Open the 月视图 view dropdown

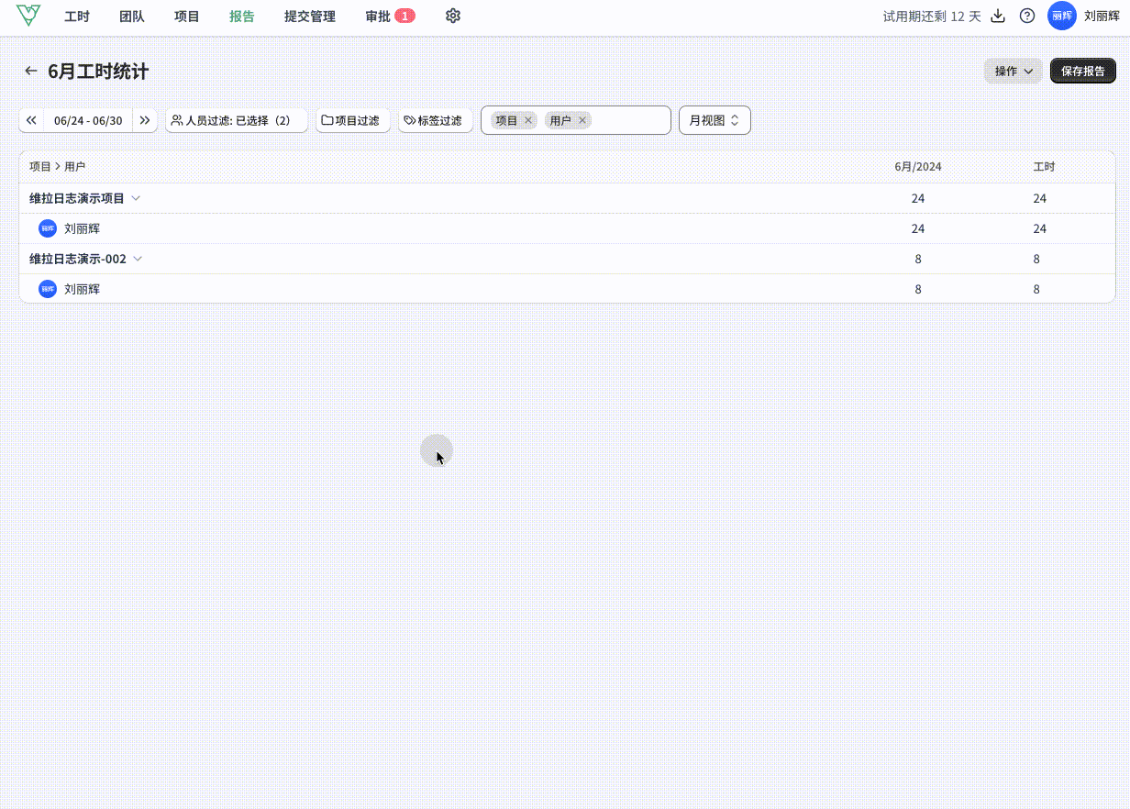(715, 120)
